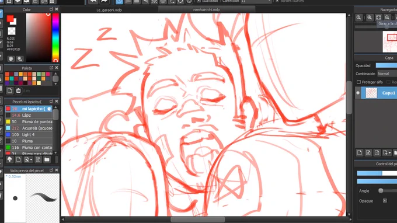This screenshot has width=397, height=223.
Task: Add a new 1-bit layer
Action: pyautogui.click(x=377, y=152)
